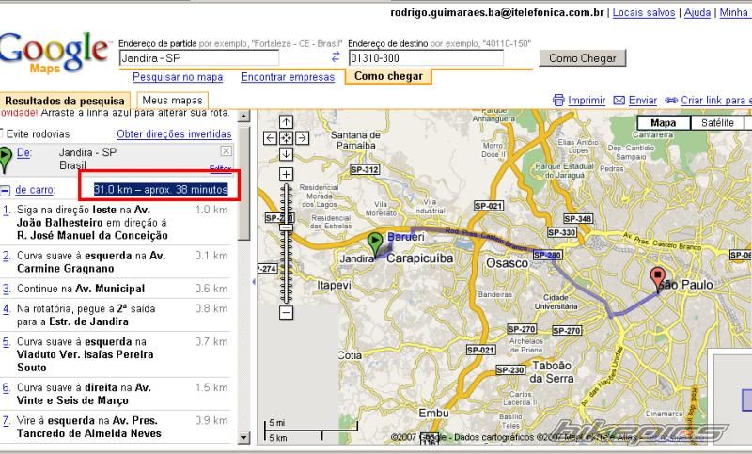Open direction step 6 link
The width and height of the screenshot is (752, 454).
7,387
